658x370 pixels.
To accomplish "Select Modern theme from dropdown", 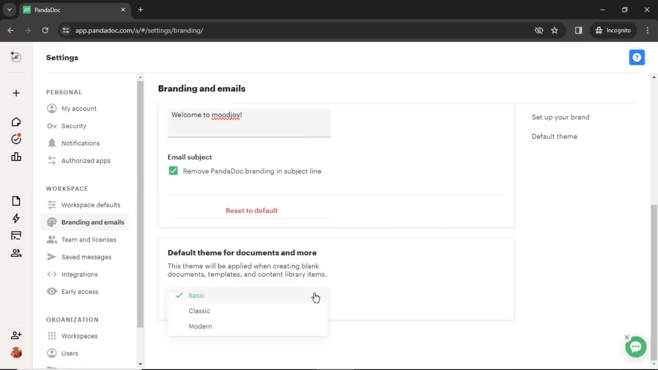I will click(200, 326).
